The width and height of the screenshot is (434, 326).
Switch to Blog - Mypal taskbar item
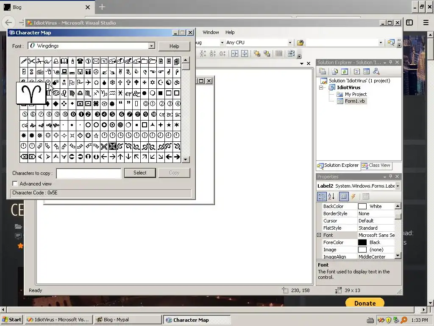click(x=128, y=320)
